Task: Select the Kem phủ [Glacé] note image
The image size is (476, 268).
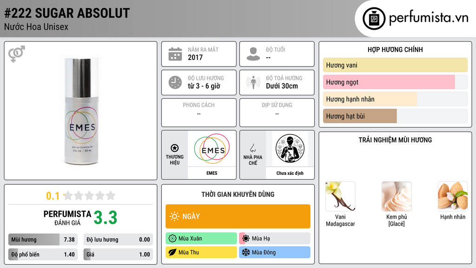Action: (397, 196)
